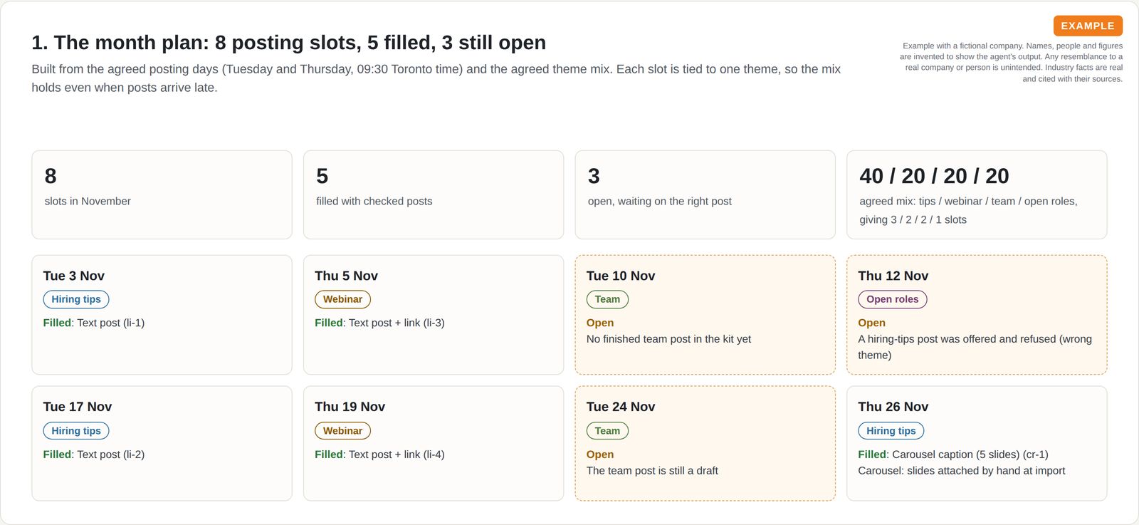Open the 3 open slots summary card
Image resolution: width=1139 pixels, height=525 pixels.
point(705,194)
